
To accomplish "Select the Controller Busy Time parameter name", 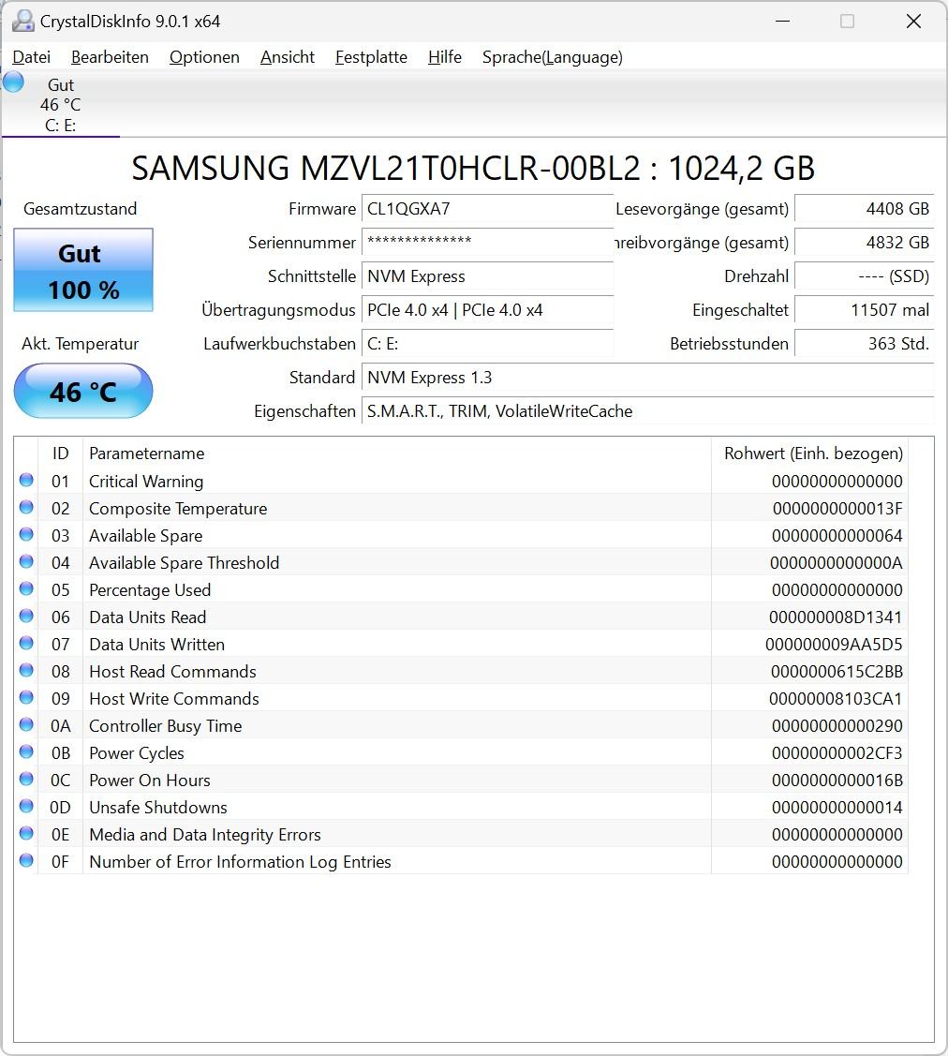I will pyautogui.click(x=165, y=726).
